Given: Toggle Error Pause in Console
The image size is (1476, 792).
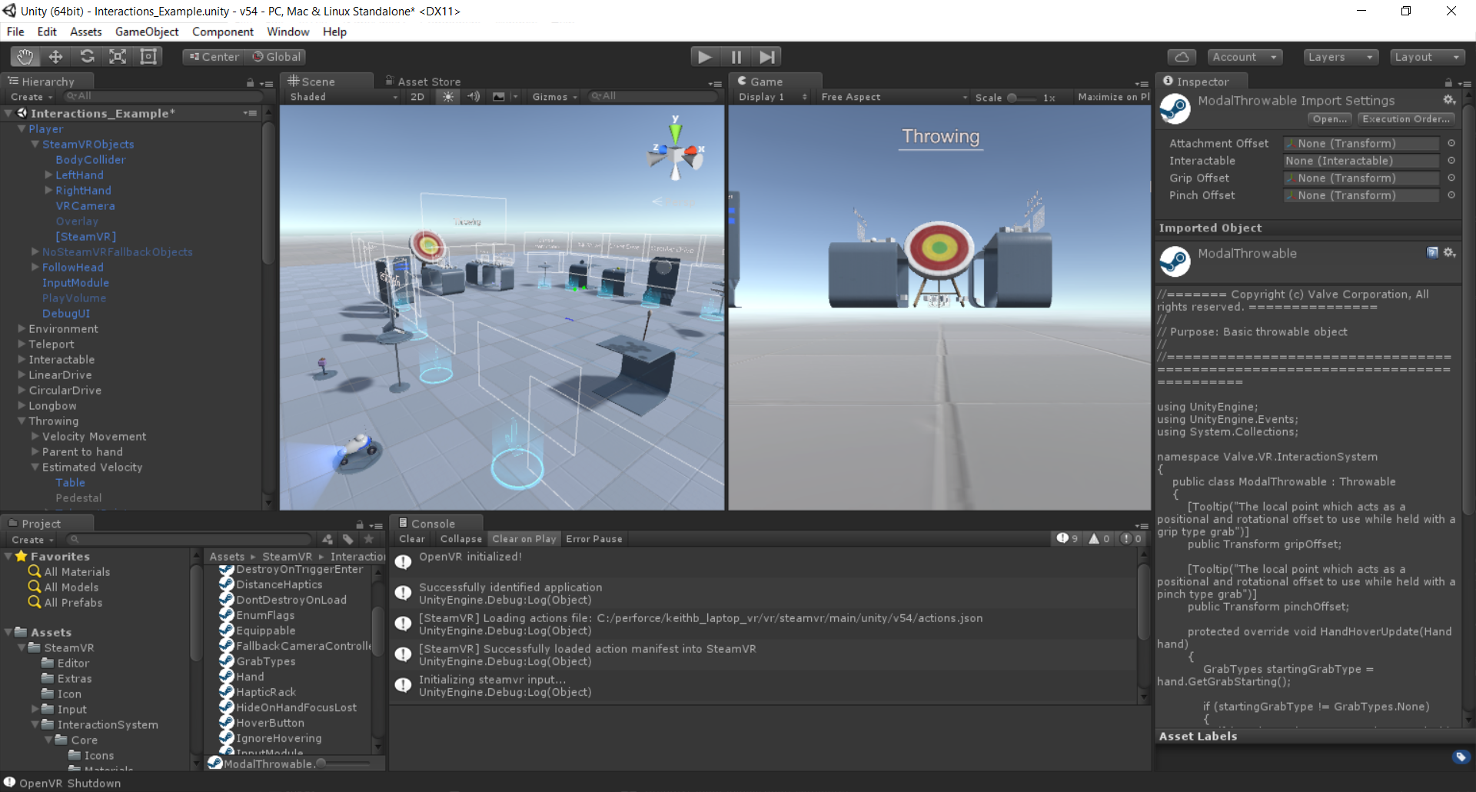Looking at the screenshot, I should [594, 539].
